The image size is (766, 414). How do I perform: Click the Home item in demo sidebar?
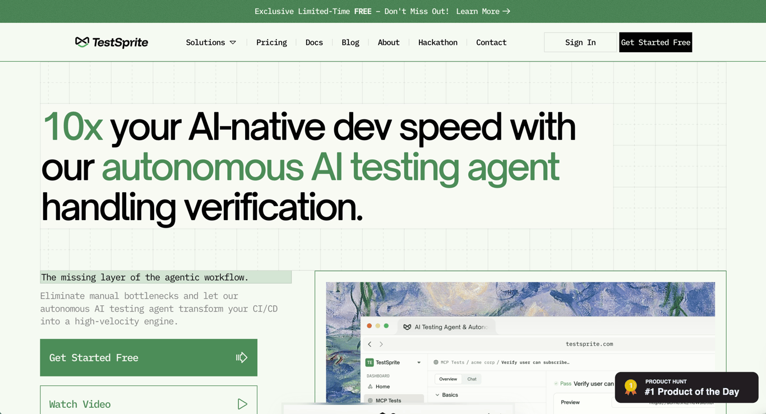(394, 387)
